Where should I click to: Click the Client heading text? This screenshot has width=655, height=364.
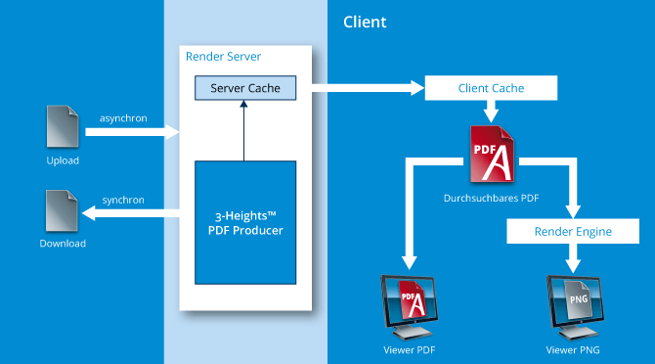365,22
